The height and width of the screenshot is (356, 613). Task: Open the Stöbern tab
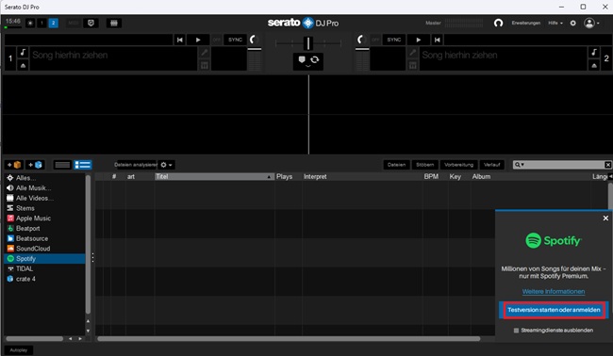point(424,165)
